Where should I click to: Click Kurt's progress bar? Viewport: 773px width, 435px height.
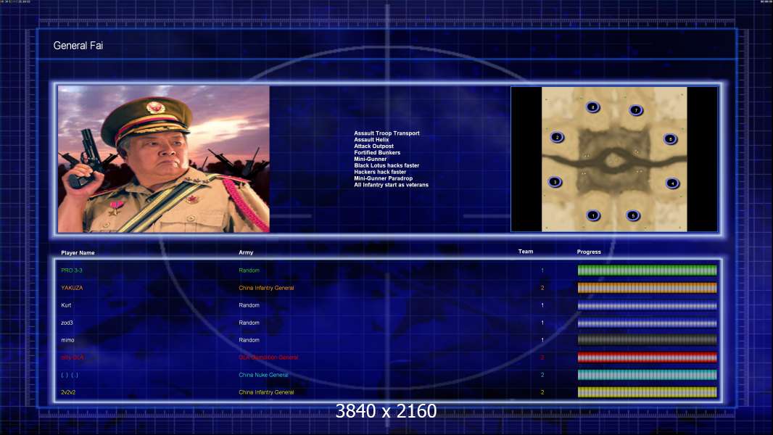click(648, 305)
